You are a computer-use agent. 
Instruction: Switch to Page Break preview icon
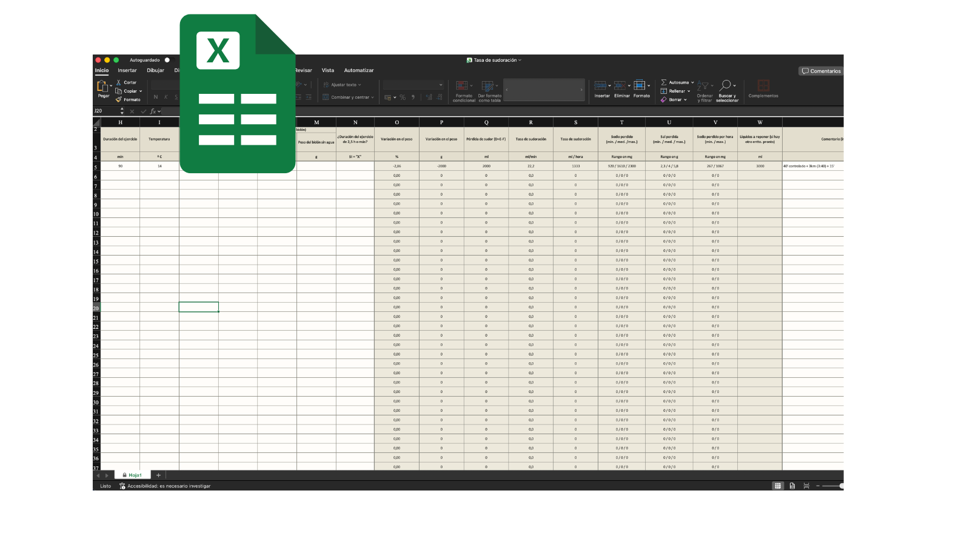(x=806, y=486)
